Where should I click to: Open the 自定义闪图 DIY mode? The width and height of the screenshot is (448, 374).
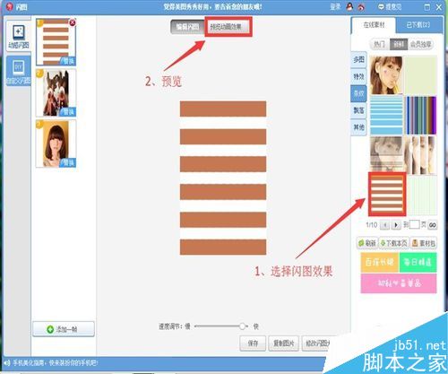click(x=18, y=71)
